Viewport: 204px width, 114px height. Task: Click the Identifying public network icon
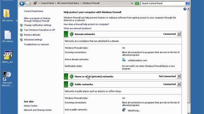pyautogui.click(x=124, y=110)
